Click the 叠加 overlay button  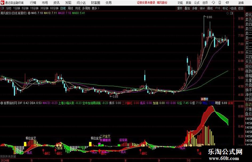coord(187,8)
